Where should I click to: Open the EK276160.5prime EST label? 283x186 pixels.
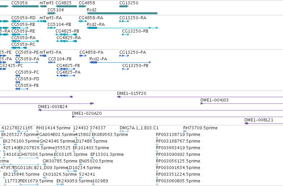click(21, 141)
